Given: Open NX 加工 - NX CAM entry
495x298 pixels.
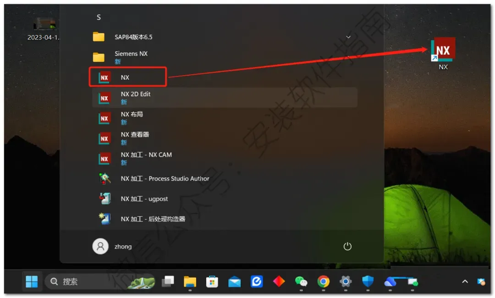Looking at the screenshot, I should click(225, 159).
